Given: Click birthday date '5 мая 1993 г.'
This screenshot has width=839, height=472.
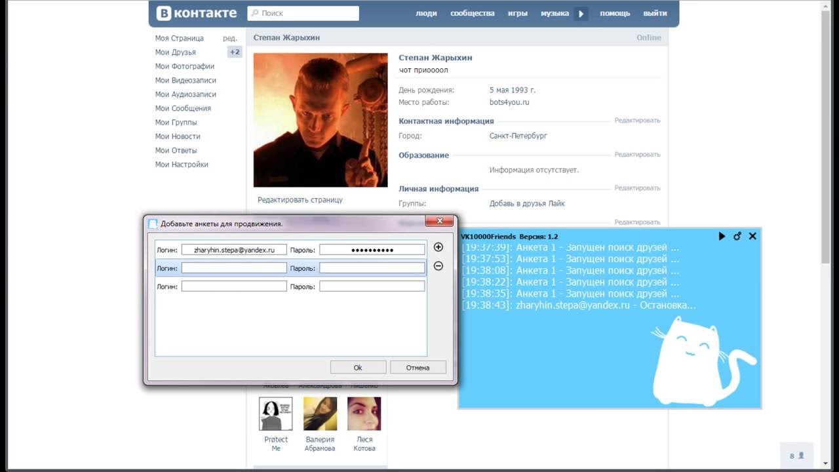Looking at the screenshot, I should click(513, 90).
